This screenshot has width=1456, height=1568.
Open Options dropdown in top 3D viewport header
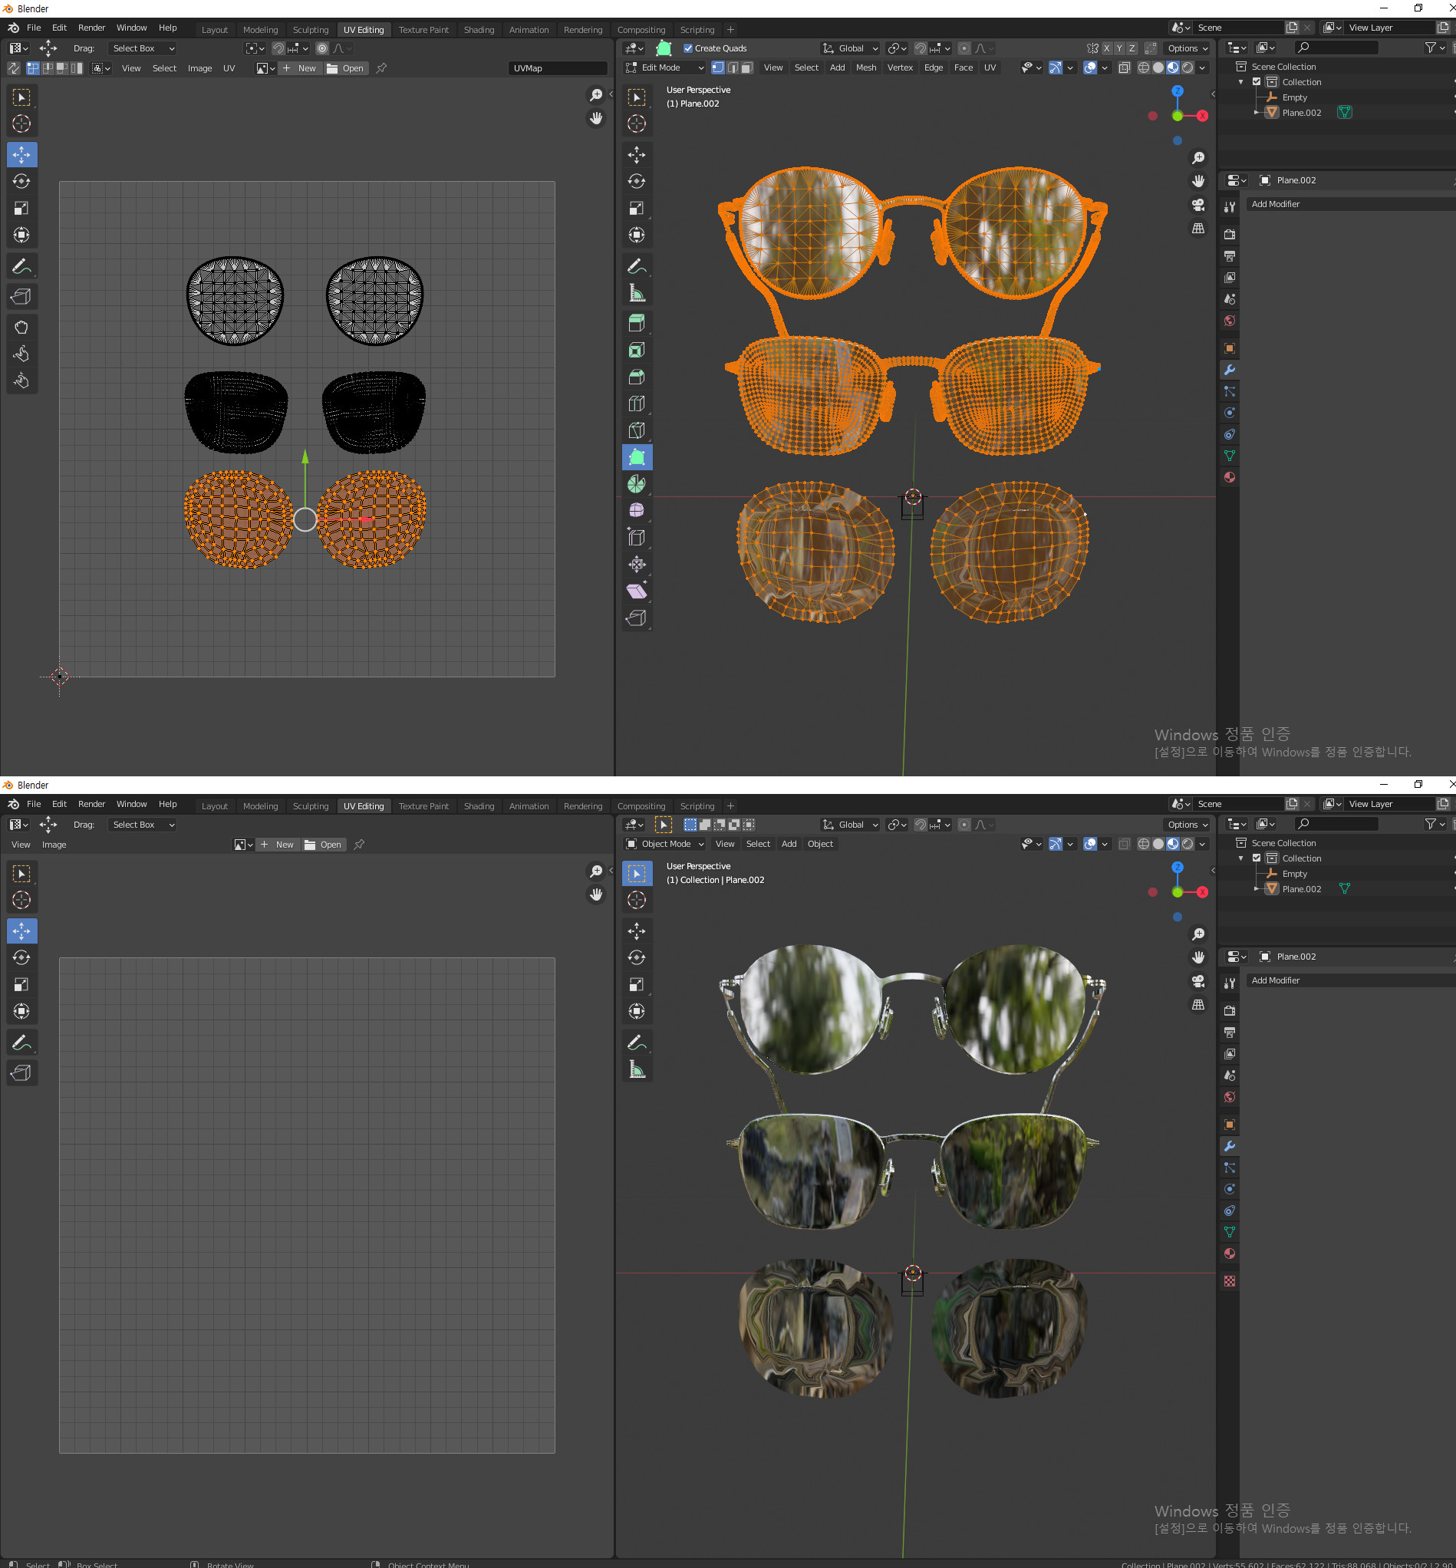click(x=1188, y=48)
